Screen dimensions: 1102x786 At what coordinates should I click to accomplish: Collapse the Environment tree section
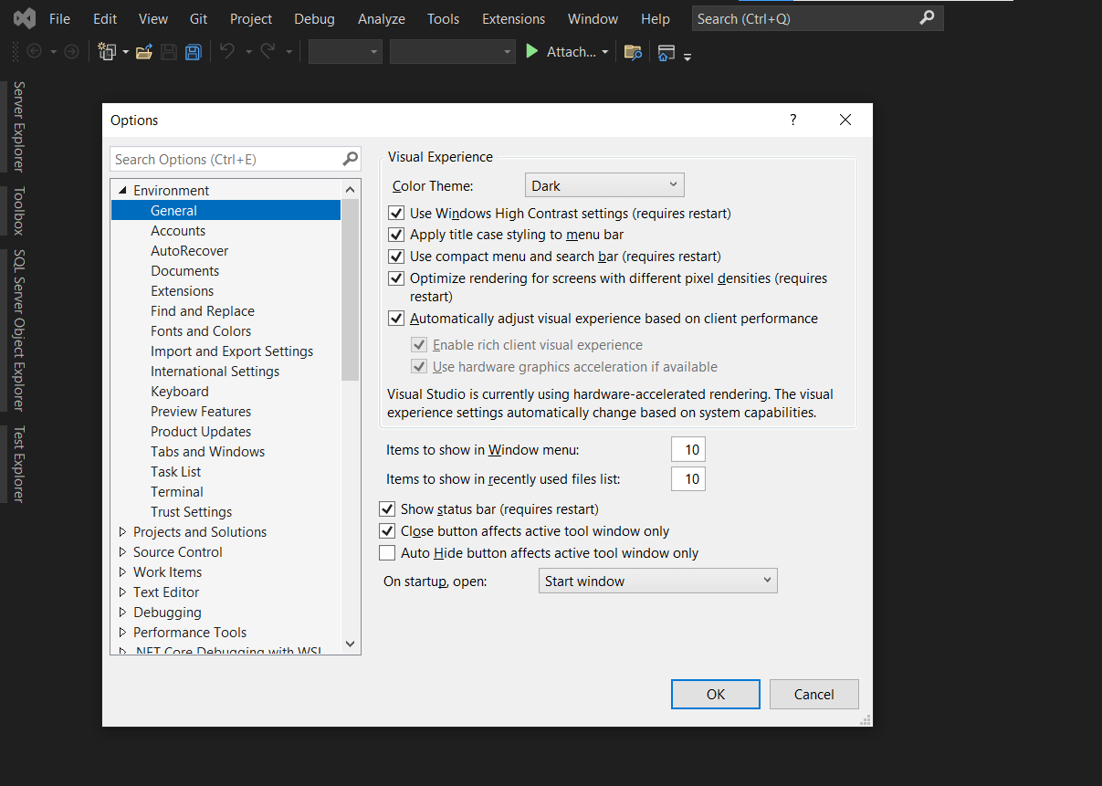point(122,190)
